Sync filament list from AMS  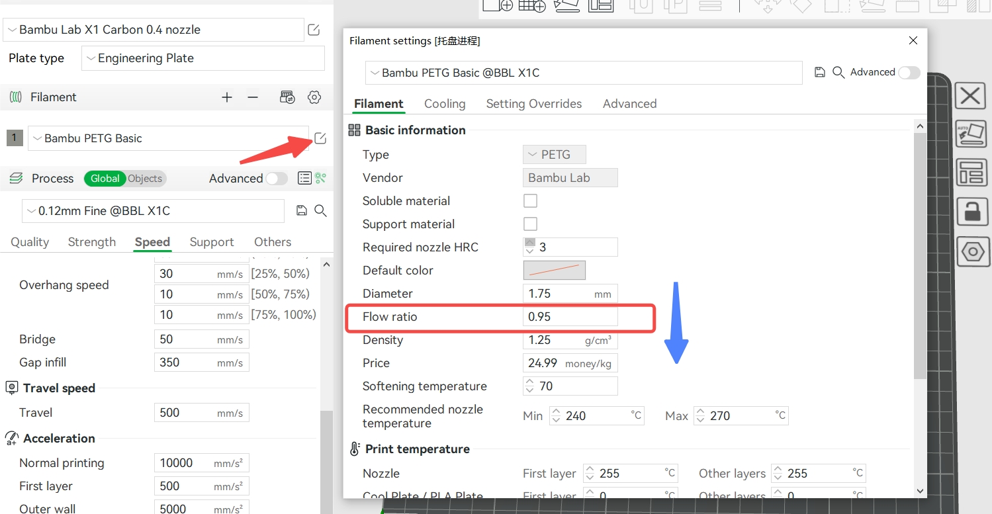coord(287,97)
